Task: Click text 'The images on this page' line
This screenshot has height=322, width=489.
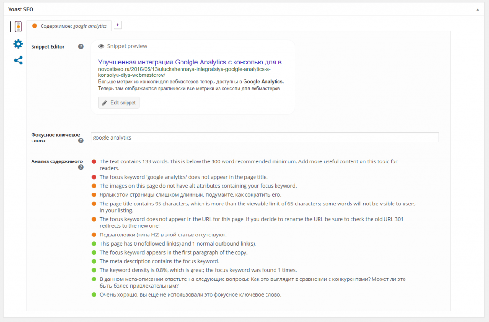Action: pyautogui.click(x=198, y=186)
